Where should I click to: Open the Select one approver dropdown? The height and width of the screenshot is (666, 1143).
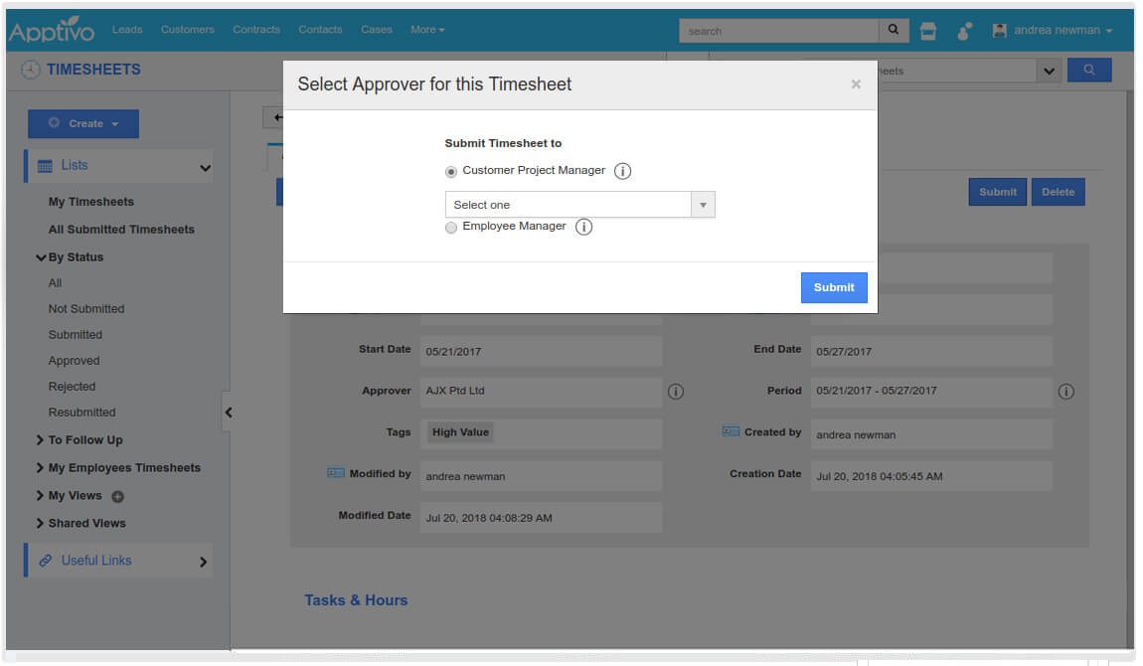point(703,204)
